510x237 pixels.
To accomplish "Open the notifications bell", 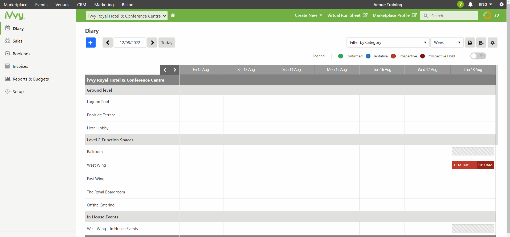I will click(x=471, y=4).
